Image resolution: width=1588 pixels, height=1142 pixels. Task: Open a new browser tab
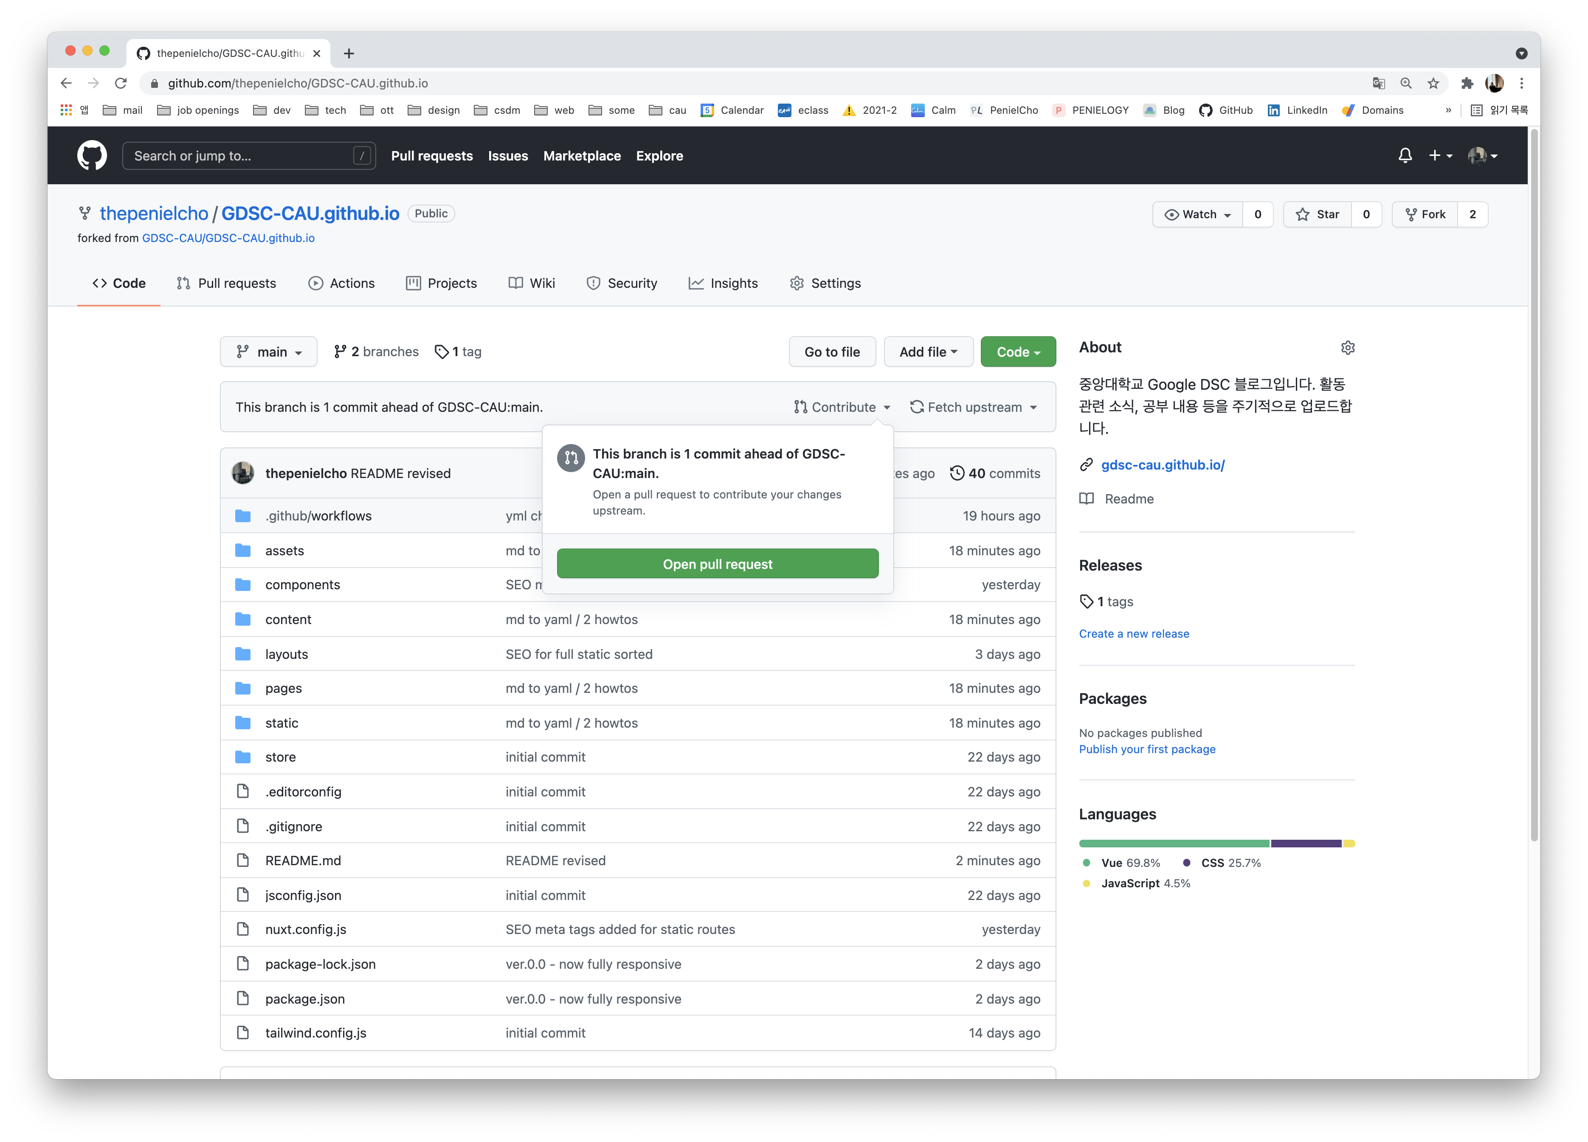tap(349, 53)
